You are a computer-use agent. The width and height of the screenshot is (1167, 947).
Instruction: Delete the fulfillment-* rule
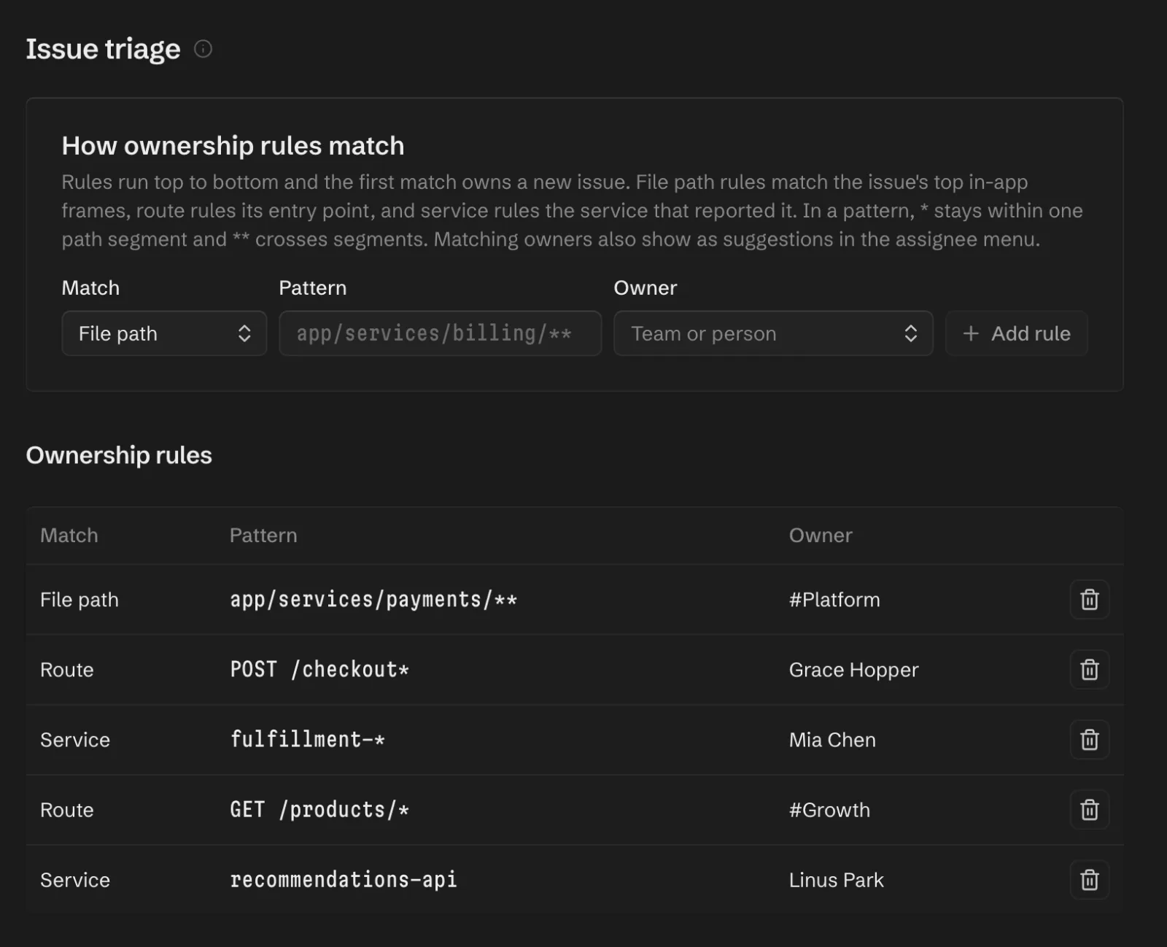tap(1089, 740)
